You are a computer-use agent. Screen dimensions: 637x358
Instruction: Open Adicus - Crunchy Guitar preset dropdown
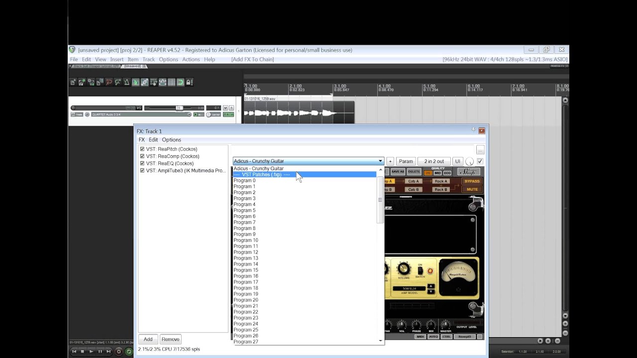pyautogui.click(x=308, y=161)
